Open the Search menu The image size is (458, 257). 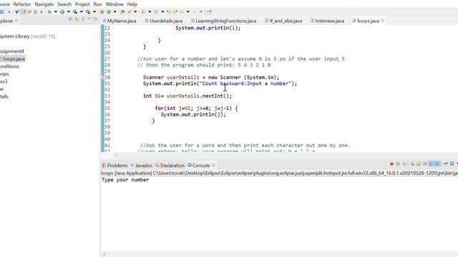pyautogui.click(x=64, y=4)
